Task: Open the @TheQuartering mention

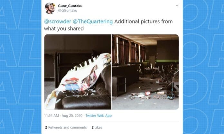Action: [93, 21]
